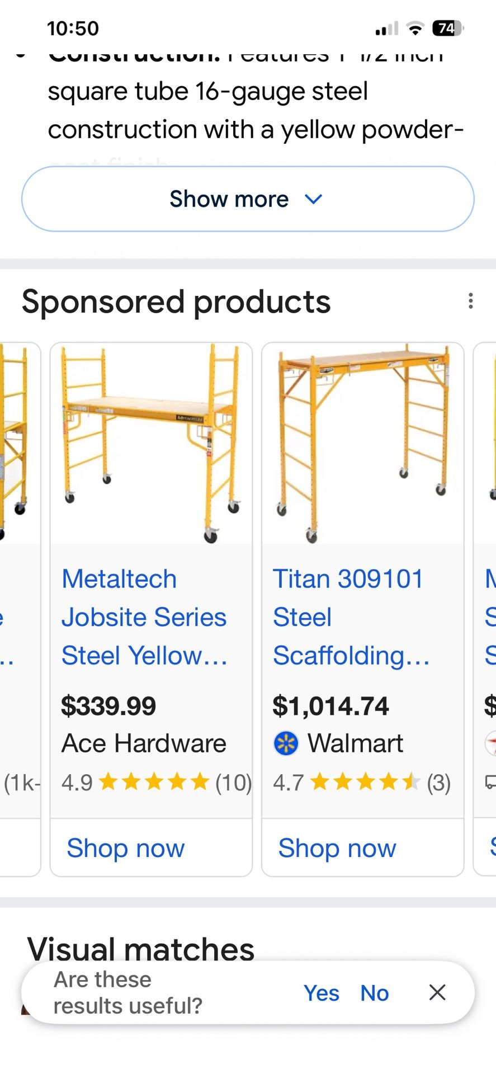View the Metaltech scaffold product image
Viewport: 496px width, 1074px height.
(x=151, y=443)
